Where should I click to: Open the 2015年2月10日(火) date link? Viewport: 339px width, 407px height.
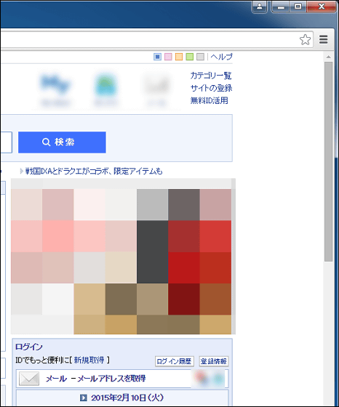pyautogui.click(x=127, y=398)
